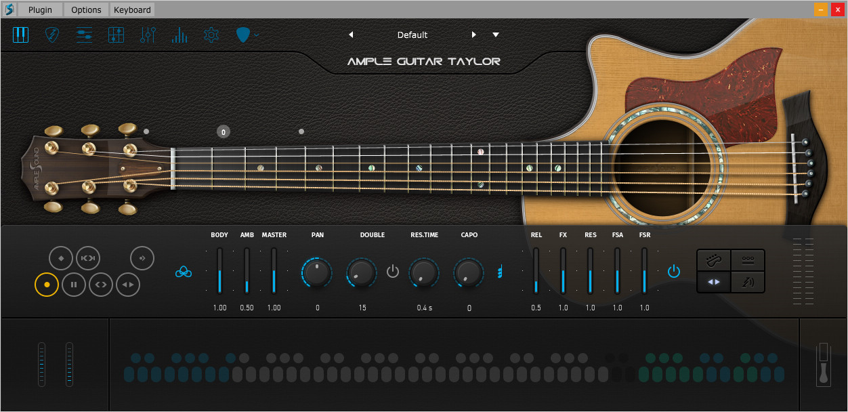Select the pick-with-soundwaves mode button
This screenshot has height=412, width=848.
tap(748, 282)
